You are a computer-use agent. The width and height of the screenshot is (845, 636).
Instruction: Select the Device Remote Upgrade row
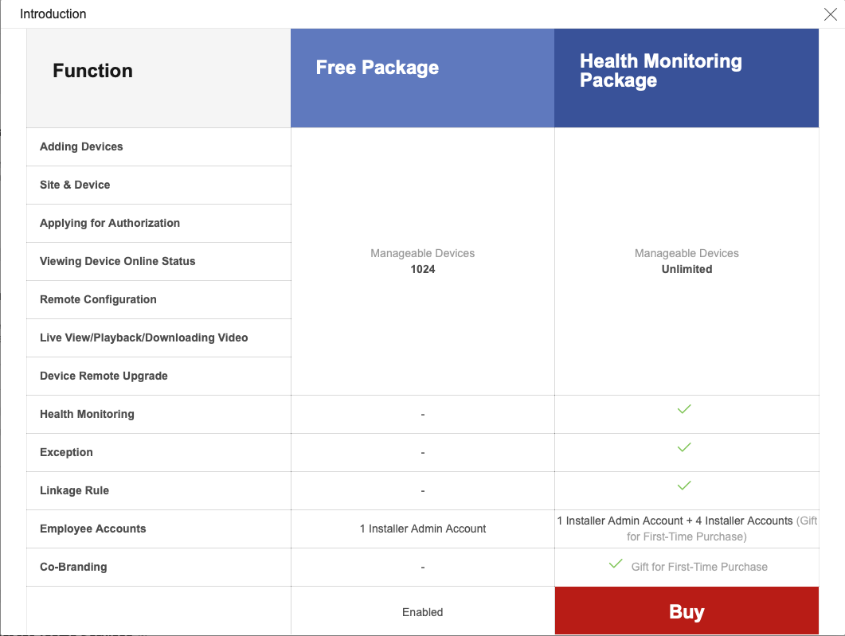point(104,376)
